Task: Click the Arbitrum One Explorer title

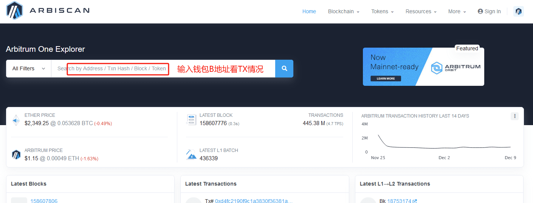Action: (45, 49)
